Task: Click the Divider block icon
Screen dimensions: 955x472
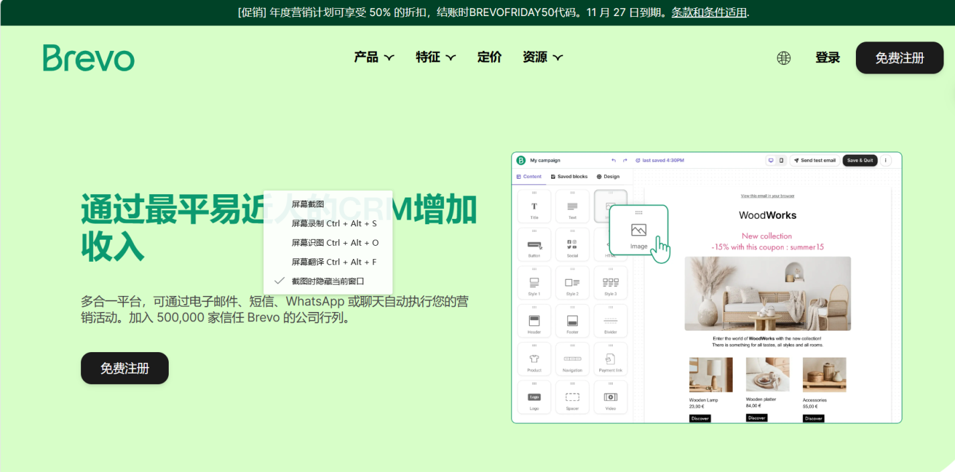Action: point(610,320)
